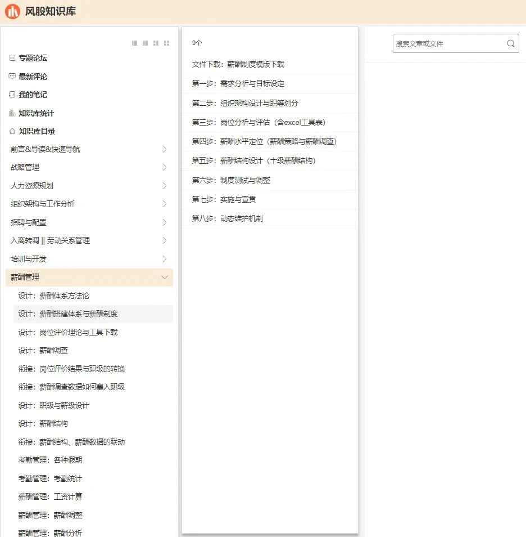Viewport: 526px width, 537px height.
Task: Click the 最新评论 comment bubble icon
Action: pos(12,77)
